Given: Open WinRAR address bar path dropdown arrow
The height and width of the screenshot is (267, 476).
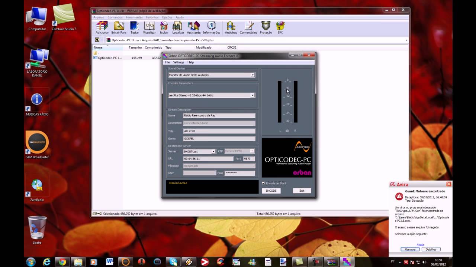Looking at the screenshot, I should click(406, 40).
